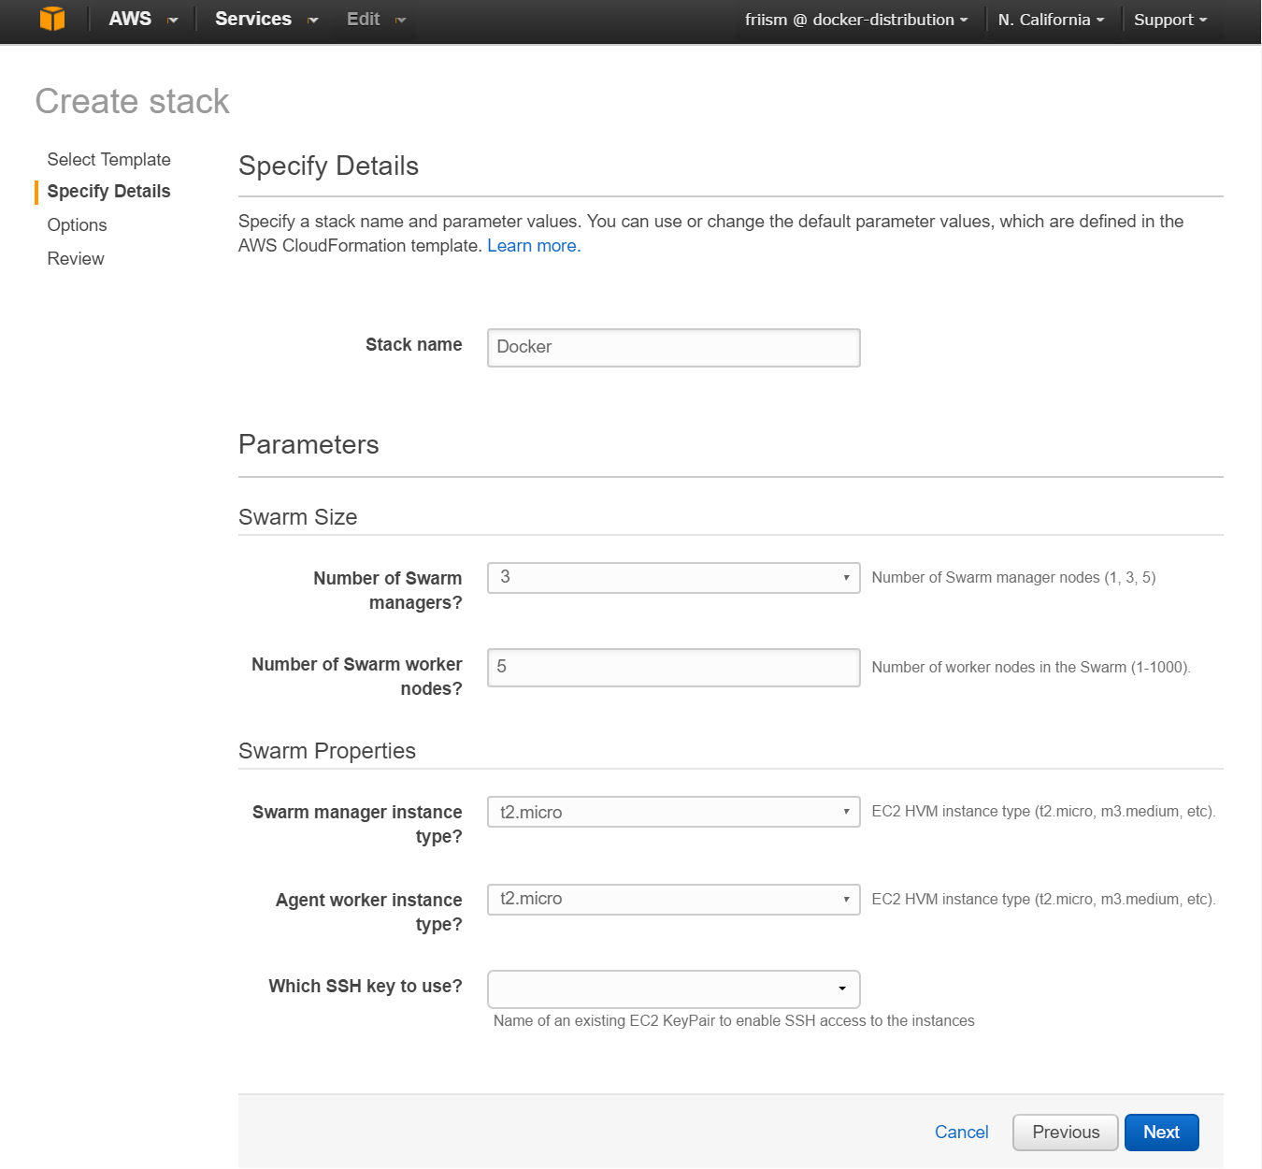This screenshot has width=1262, height=1169.
Task: Open the AWS menu
Action: pos(142,19)
